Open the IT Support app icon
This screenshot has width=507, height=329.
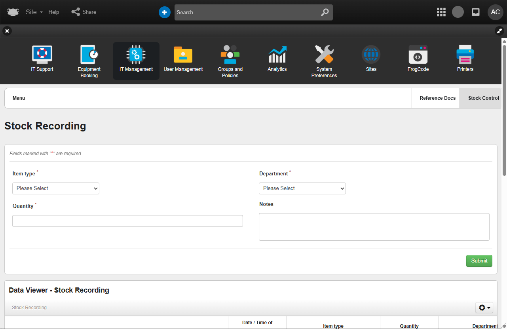pyautogui.click(x=42, y=55)
